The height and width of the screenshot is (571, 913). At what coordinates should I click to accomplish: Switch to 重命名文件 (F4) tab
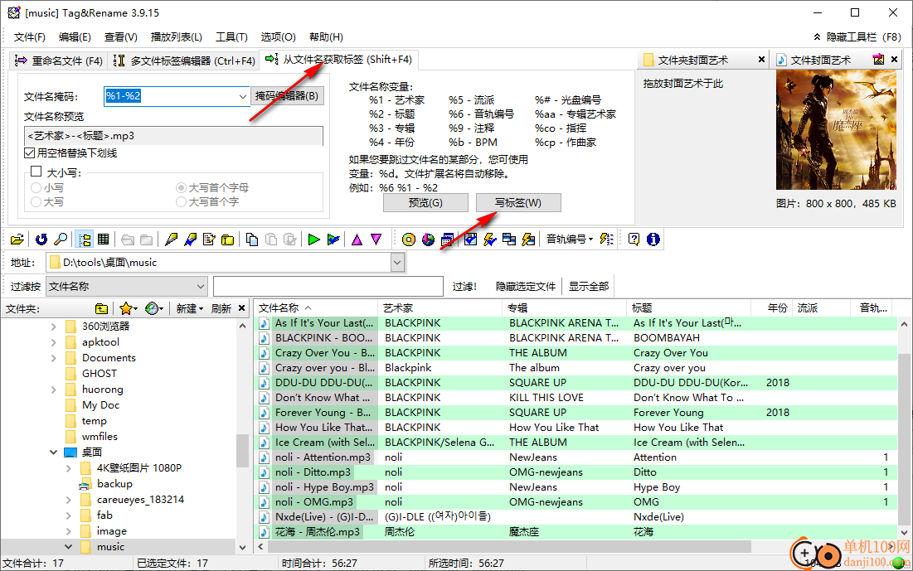58,60
